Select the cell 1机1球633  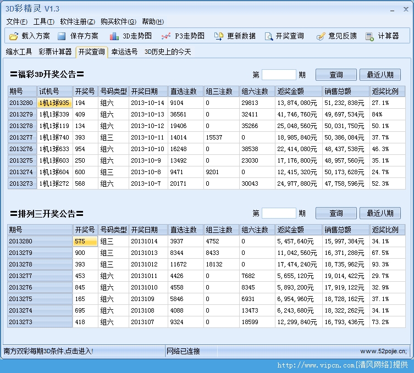point(54,149)
